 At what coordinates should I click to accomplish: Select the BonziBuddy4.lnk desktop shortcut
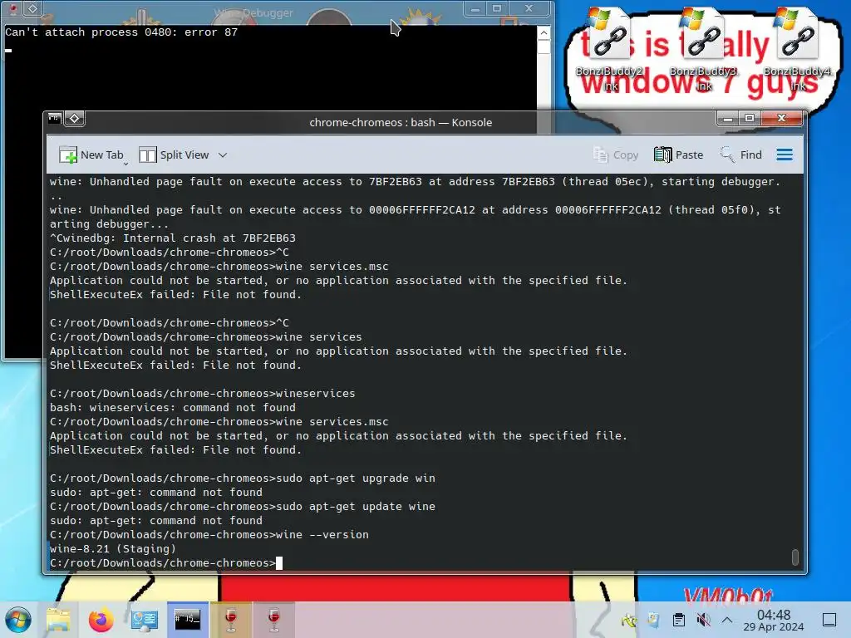pos(797,51)
